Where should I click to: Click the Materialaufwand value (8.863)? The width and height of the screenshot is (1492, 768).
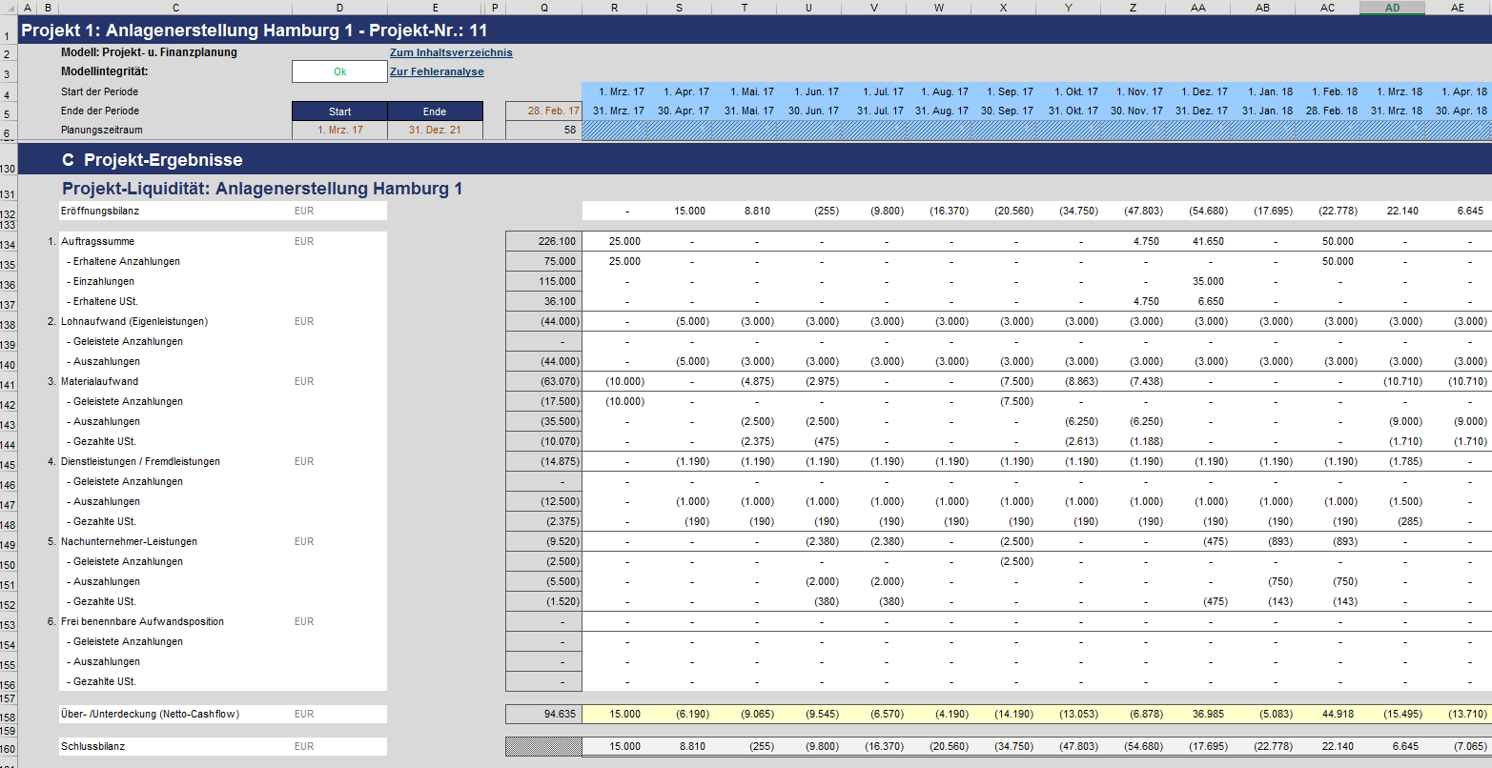(x=1068, y=382)
